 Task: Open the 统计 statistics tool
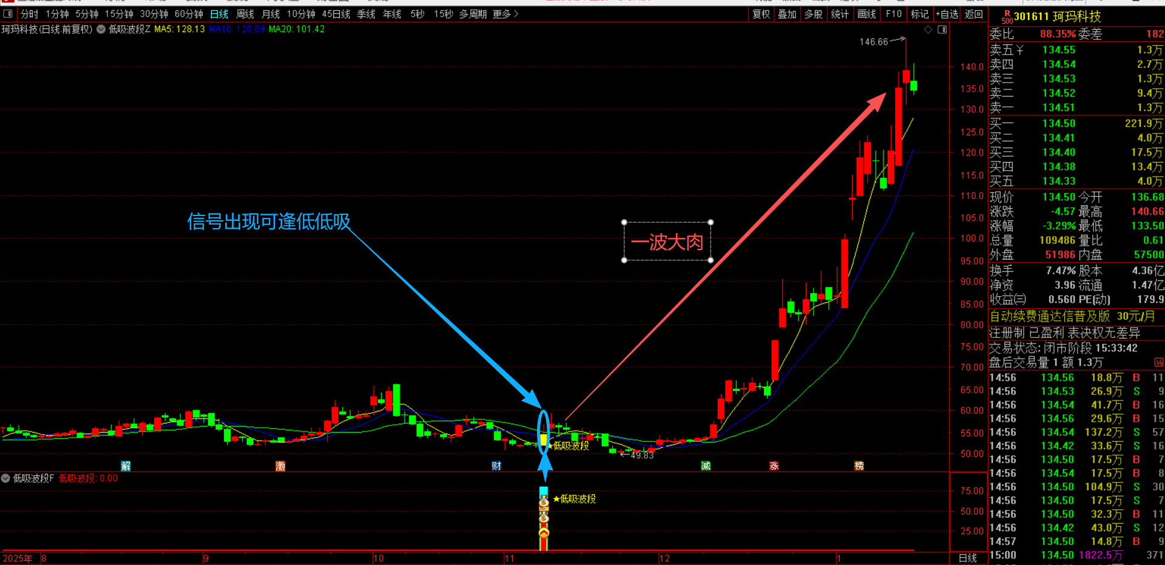coord(840,14)
